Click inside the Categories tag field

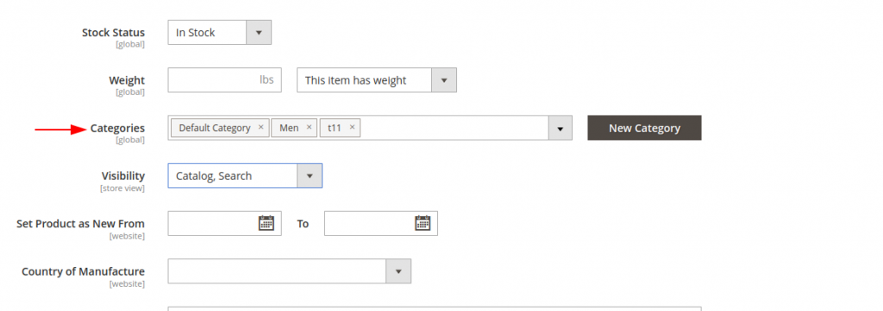tap(454, 128)
